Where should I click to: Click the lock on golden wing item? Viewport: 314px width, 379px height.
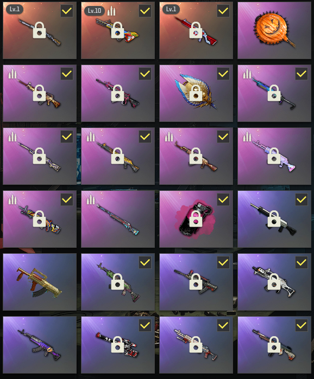(x=196, y=93)
